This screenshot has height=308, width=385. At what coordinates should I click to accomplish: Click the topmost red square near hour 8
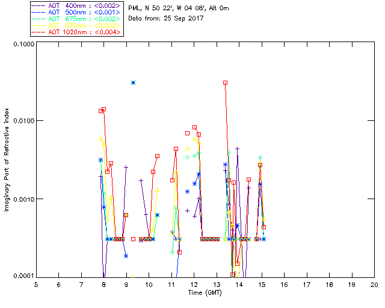(x=103, y=109)
